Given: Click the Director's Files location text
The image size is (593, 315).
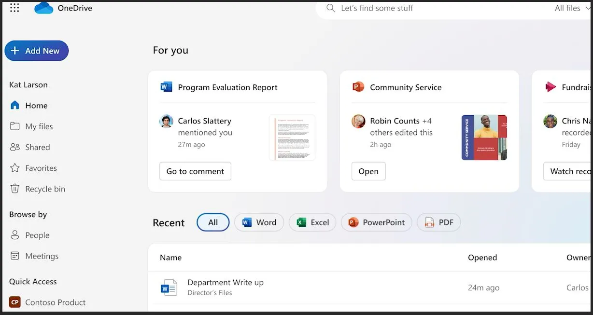Looking at the screenshot, I should 210,293.
